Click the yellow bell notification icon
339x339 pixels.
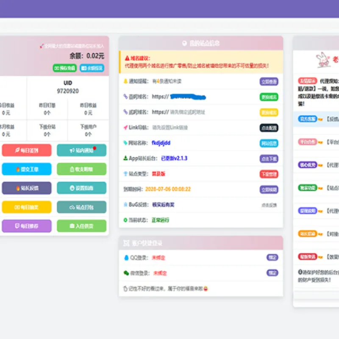[125, 81]
